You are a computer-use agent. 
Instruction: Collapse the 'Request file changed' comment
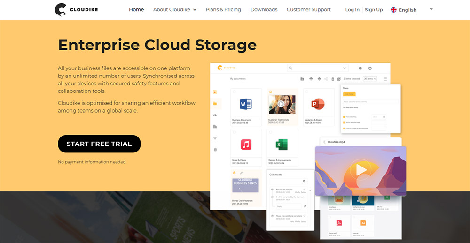click(x=304, y=190)
